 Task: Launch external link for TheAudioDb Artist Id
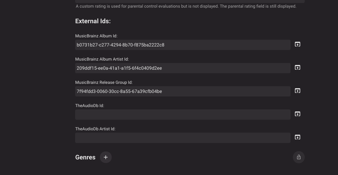[x=297, y=137]
